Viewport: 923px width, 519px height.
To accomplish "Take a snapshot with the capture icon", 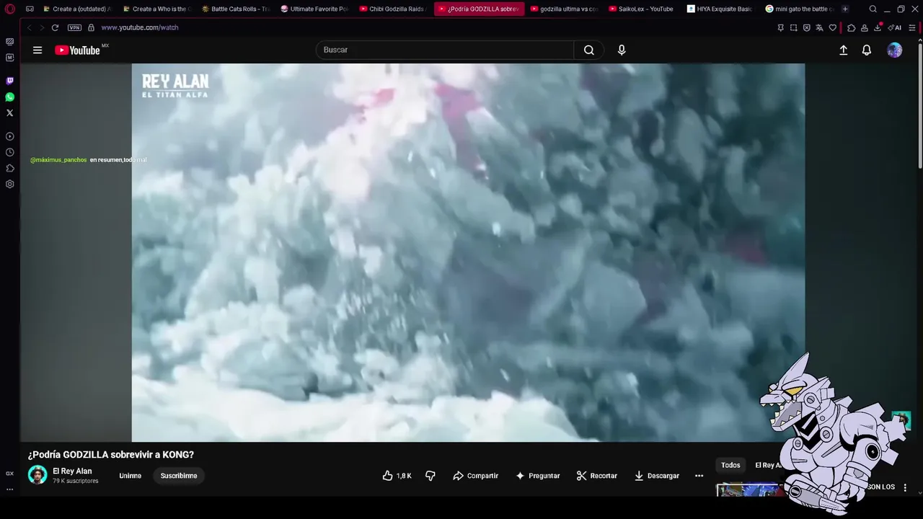I will point(793,27).
